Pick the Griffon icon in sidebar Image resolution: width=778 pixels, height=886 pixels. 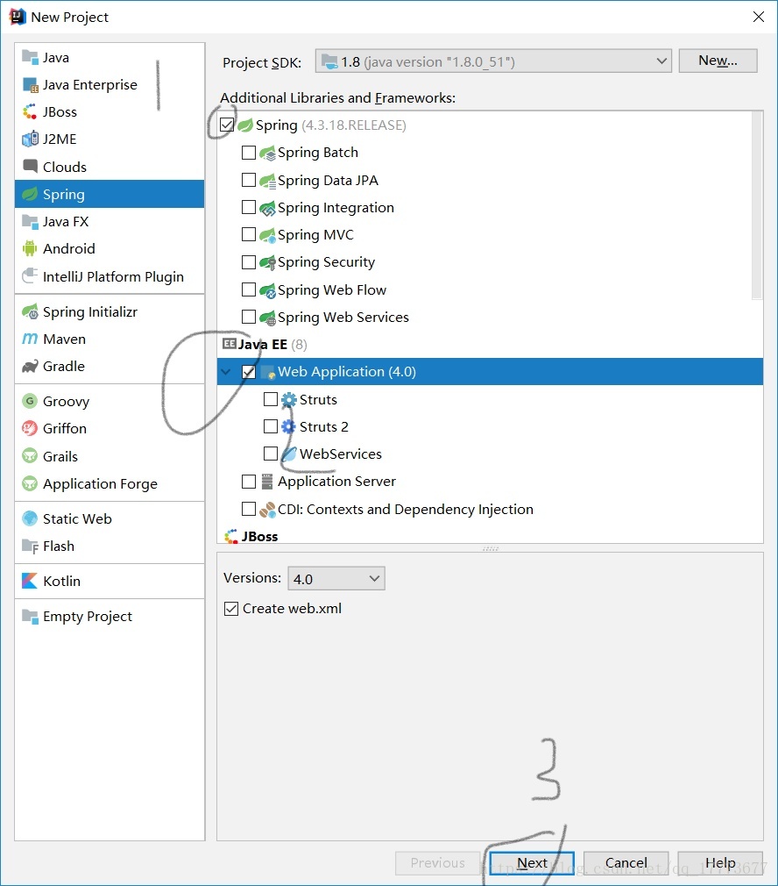(x=29, y=428)
